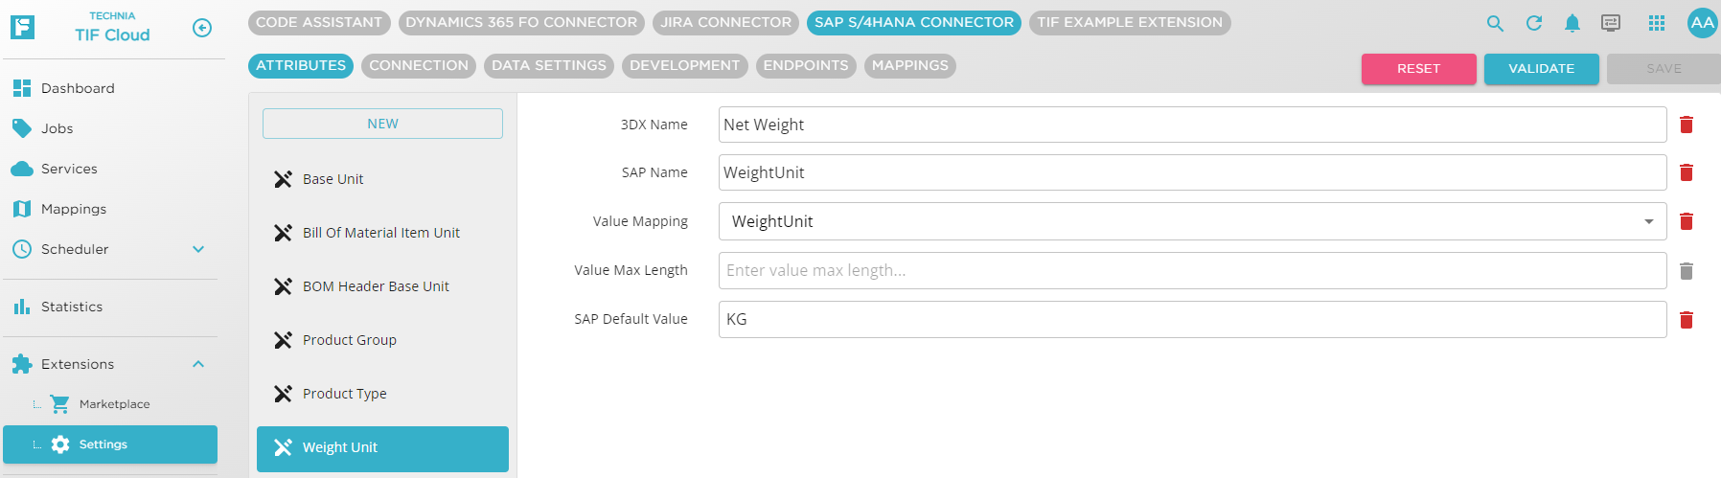Open the AA user avatar

[x=1702, y=23]
